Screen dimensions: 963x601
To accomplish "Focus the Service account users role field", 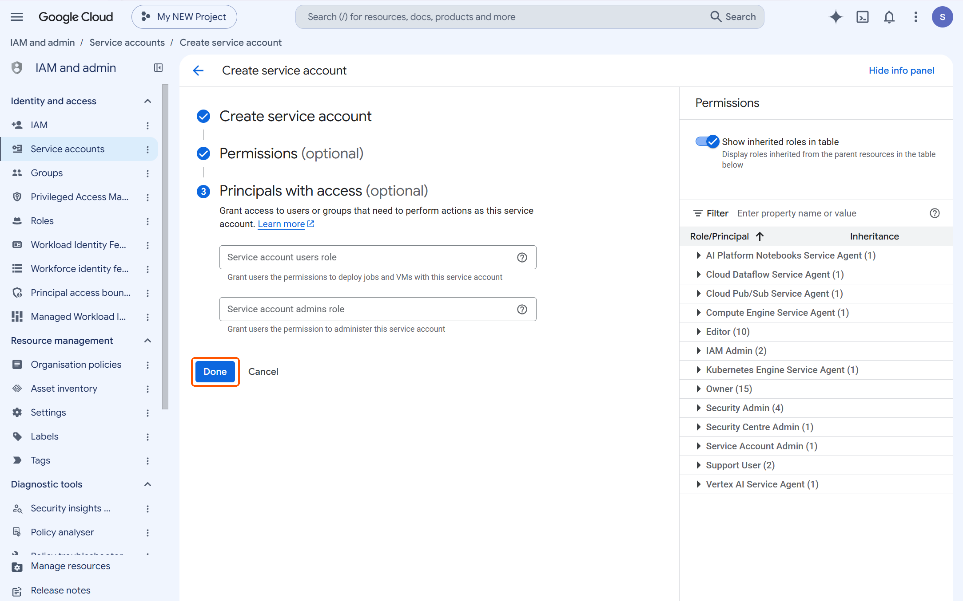I will click(x=378, y=257).
